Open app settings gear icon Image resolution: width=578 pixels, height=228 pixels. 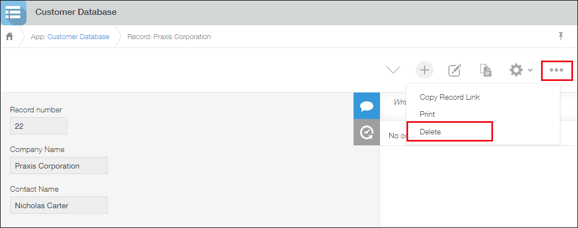[x=516, y=70]
